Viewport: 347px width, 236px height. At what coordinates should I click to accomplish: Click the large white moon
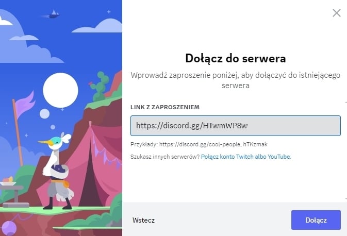[x=60, y=90]
